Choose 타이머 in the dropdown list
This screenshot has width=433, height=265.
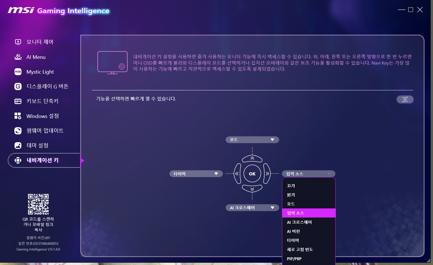click(309, 240)
